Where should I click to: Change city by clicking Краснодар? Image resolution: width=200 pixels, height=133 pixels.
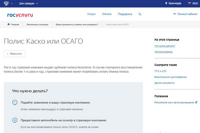click(175, 3)
